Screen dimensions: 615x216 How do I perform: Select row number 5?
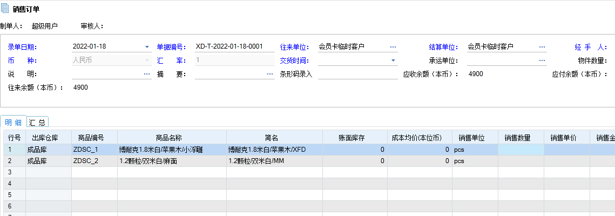(15, 195)
